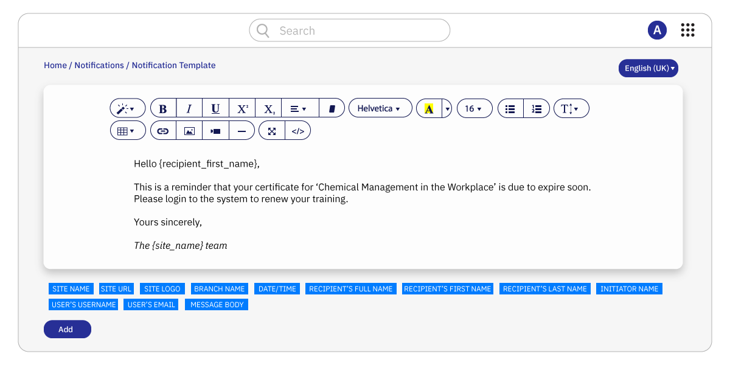The height and width of the screenshot is (365, 730).
Task: Insert a hyperlink
Action: 163,130
